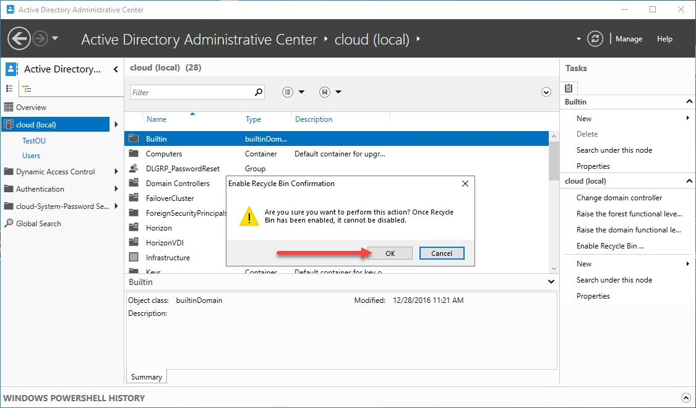Select the Builtin row
The height and width of the screenshot is (408, 696).
tap(337, 139)
